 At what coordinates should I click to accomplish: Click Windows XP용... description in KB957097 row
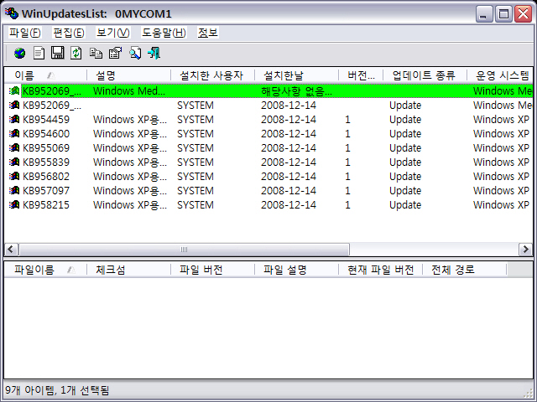(130, 190)
